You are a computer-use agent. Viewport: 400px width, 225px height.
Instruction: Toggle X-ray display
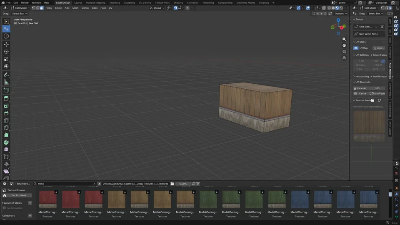tap(324, 8)
